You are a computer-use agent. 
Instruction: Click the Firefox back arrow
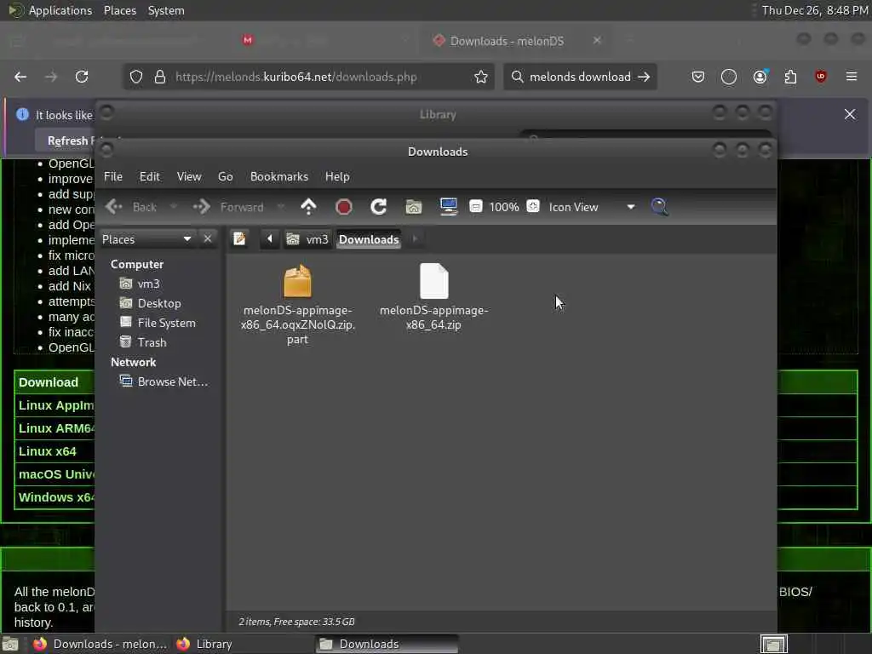click(20, 77)
